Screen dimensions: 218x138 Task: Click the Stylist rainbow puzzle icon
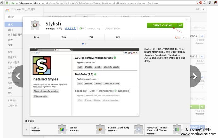pyautogui.click(x=62, y=129)
